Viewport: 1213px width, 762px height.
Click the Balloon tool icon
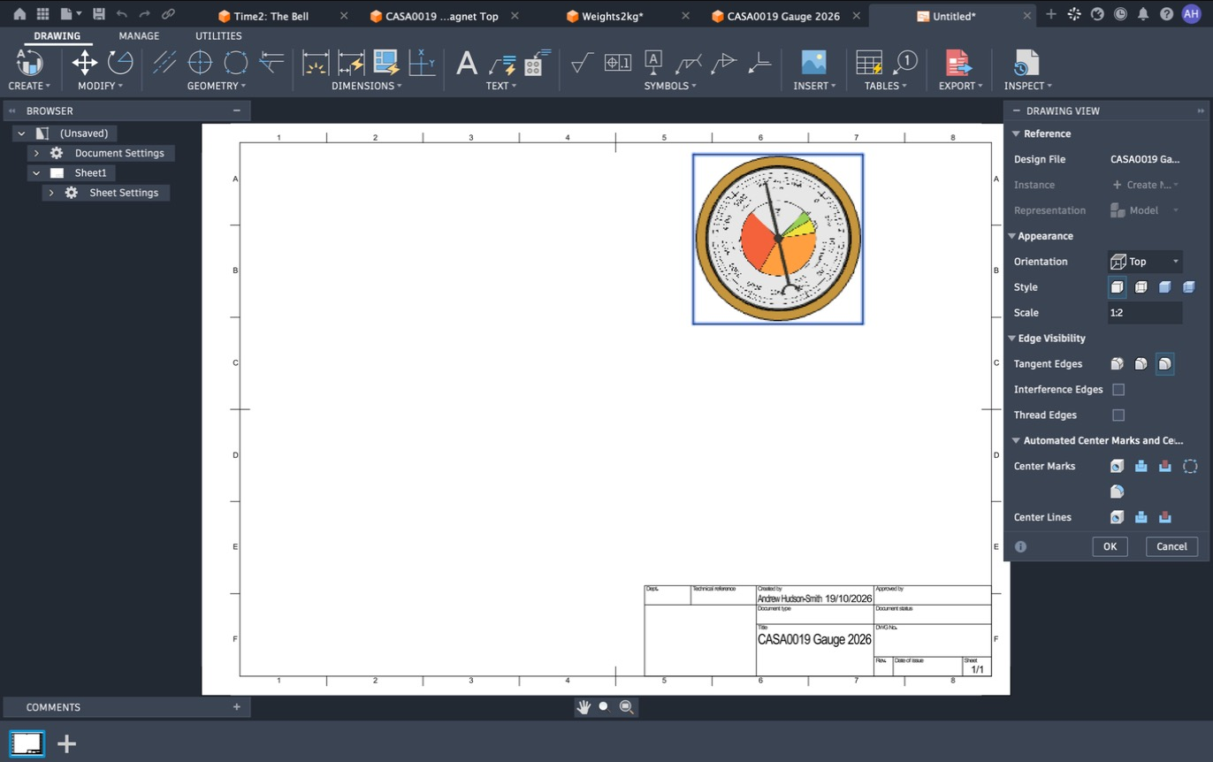point(905,63)
